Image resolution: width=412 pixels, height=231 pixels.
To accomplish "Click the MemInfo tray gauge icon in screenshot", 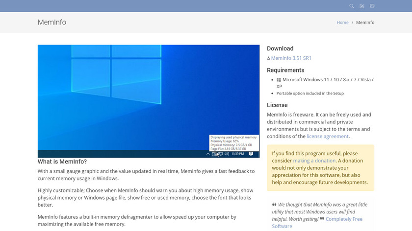I will 214,154.
